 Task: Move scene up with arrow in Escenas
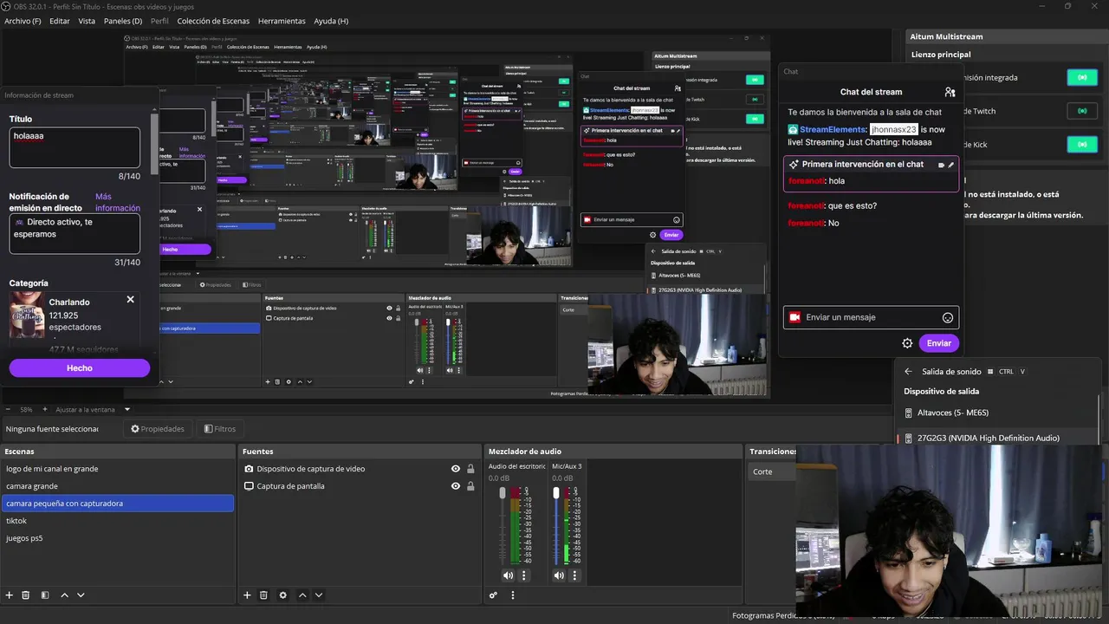coord(64,595)
